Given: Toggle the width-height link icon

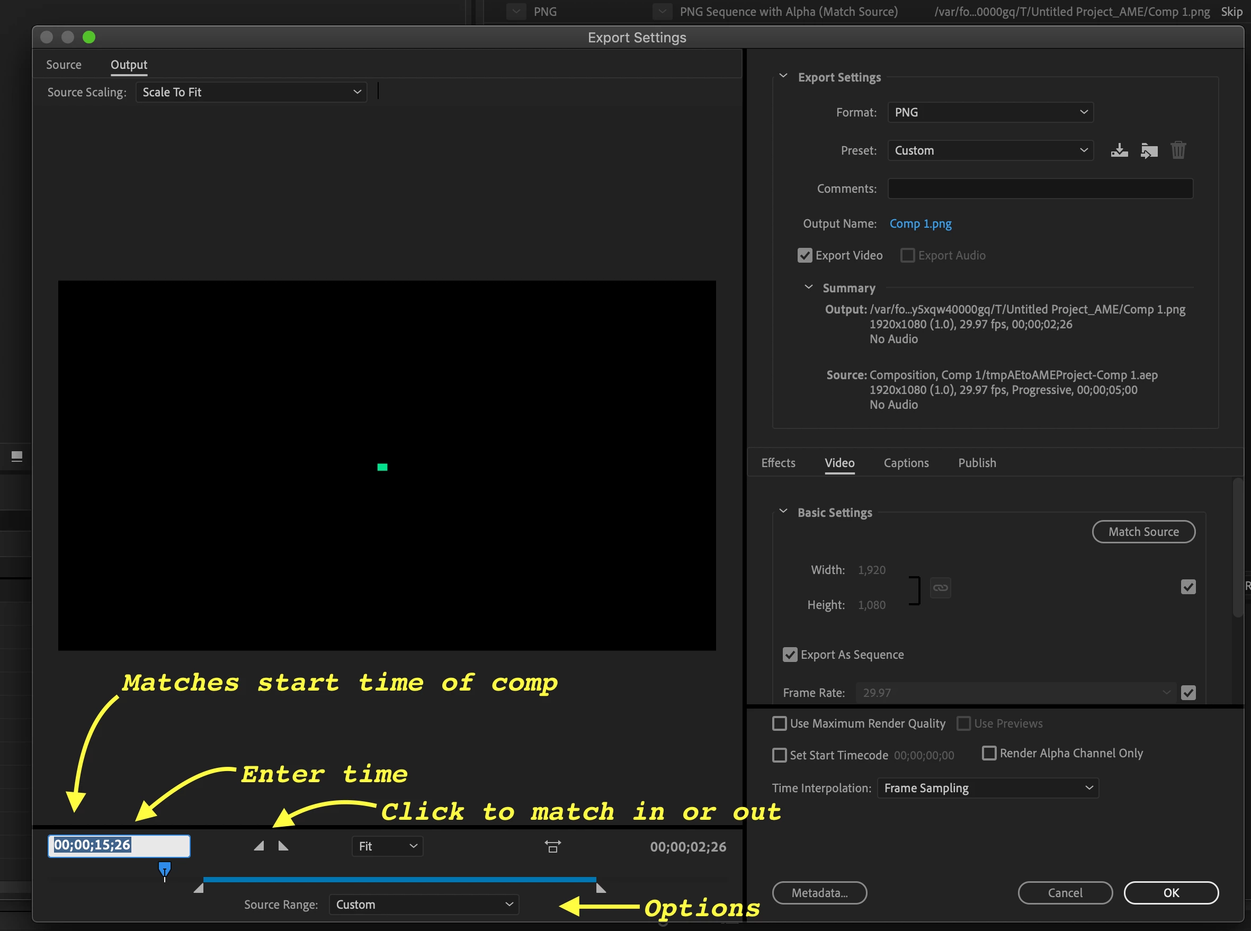Looking at the screenshot, I should coord(940,588).
